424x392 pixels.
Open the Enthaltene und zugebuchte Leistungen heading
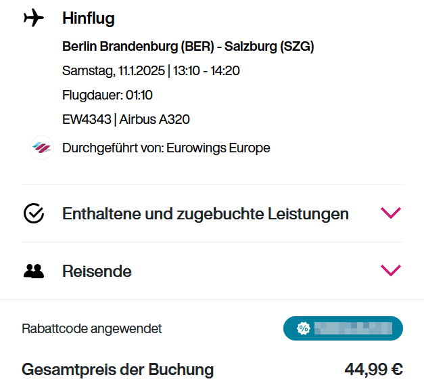[206, 214]
